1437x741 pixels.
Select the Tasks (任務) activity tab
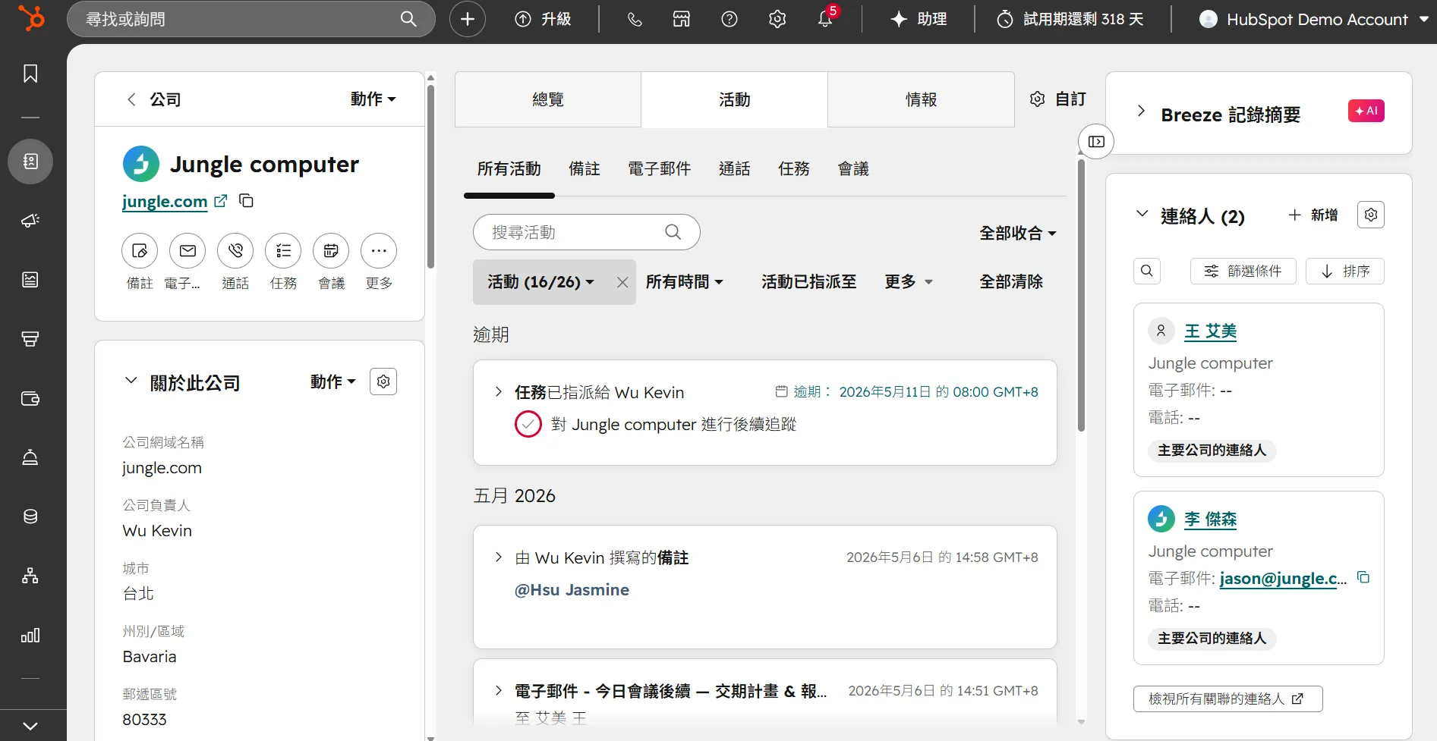coord(794,168)
